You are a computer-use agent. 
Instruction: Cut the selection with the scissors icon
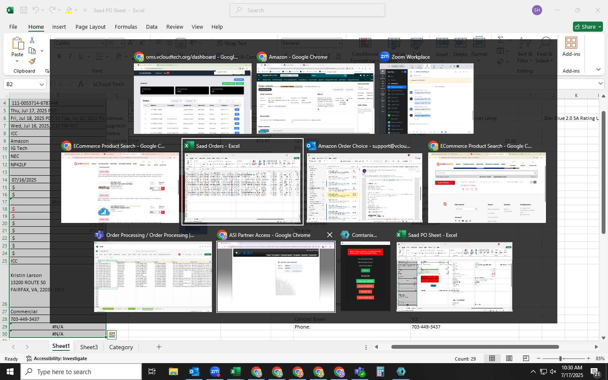point(32,40)
